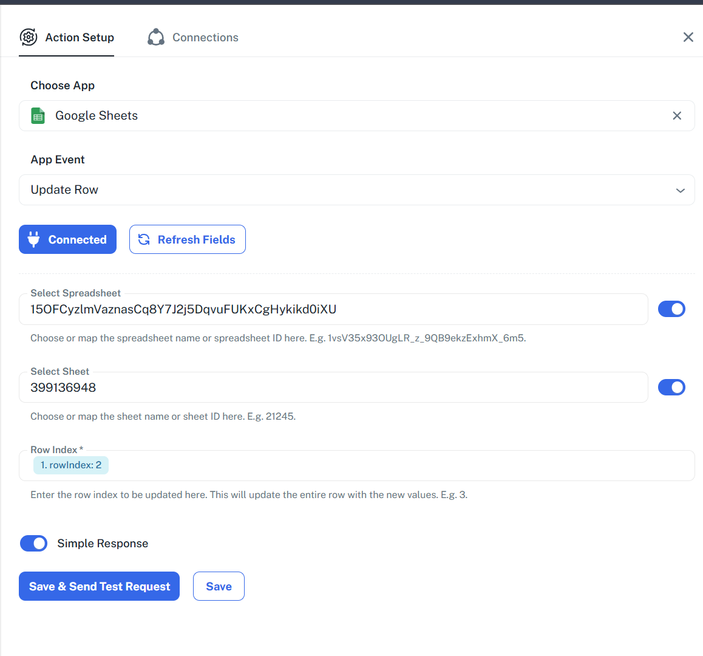The image size is (703, 656).
Task: Click the rowIndex: 2 mapped tag
Action: click(x=71, y=465)
